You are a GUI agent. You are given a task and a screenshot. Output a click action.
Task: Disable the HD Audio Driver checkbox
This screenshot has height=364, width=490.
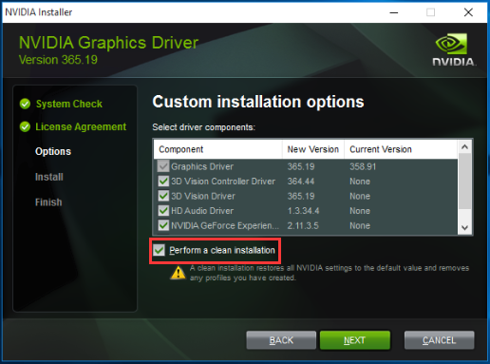(163, 211)
